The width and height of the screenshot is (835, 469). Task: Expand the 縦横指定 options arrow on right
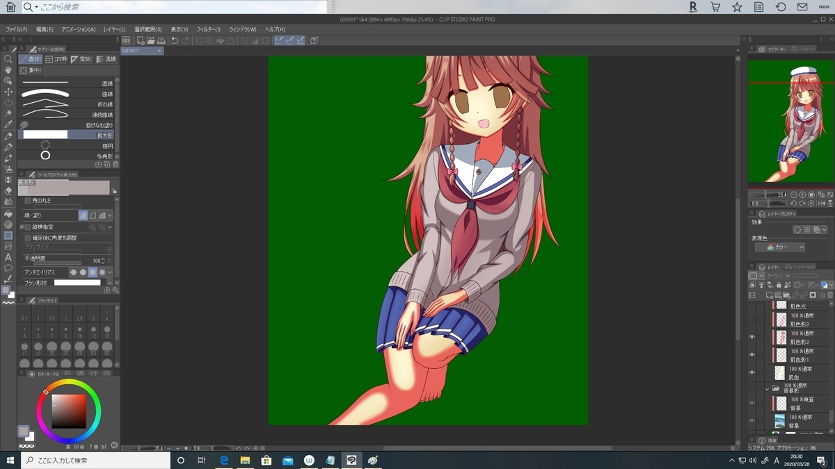point(110,227)
